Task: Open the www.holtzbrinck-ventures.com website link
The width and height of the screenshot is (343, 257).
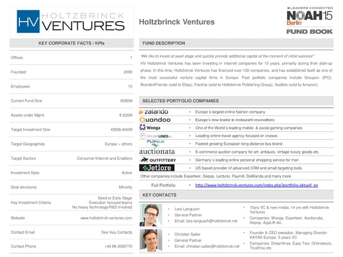Action: pyautogui.click(x=106, y=219)
